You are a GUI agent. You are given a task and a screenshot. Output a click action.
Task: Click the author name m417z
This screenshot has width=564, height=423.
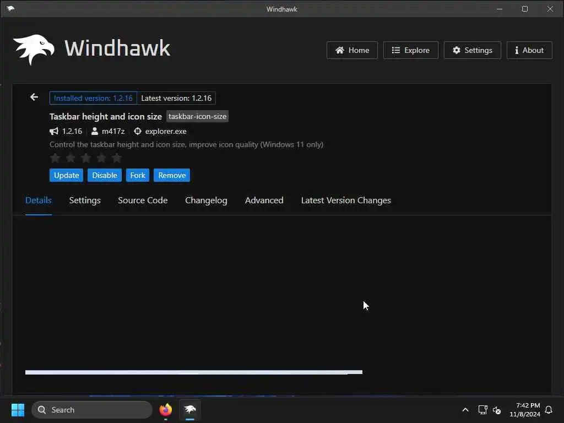[x=113, y=131]
